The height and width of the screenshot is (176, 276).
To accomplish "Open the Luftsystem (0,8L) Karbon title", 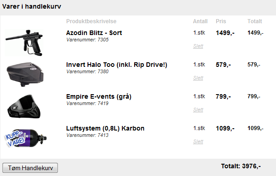I will point(105,128).
